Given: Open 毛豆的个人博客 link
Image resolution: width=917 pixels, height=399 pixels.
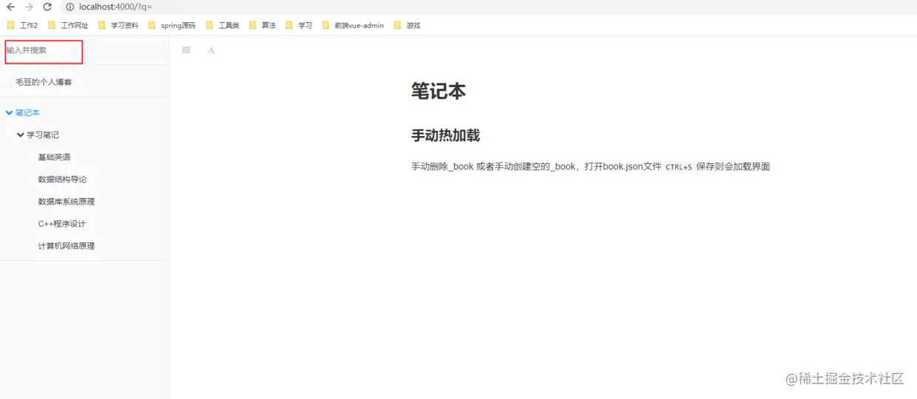Looking at the screenshot, I should point(44,82).
